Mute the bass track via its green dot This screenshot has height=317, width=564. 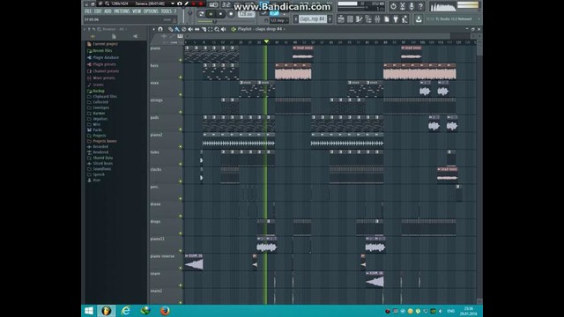point(181,77)
